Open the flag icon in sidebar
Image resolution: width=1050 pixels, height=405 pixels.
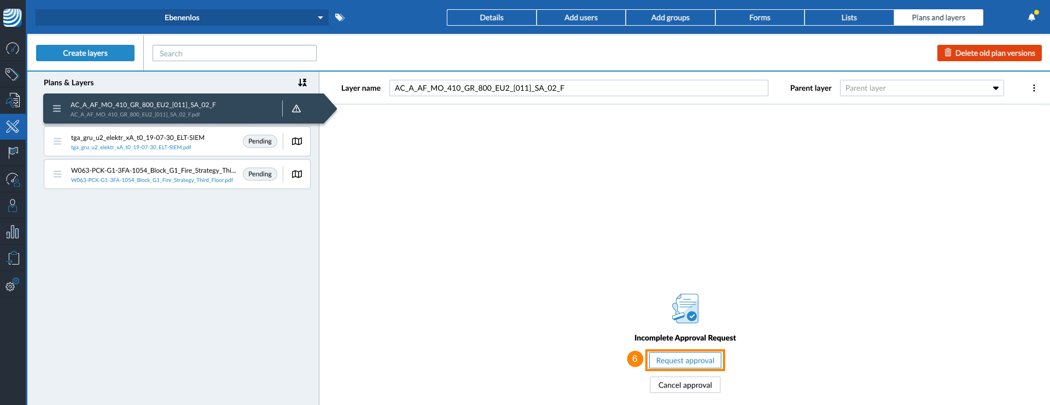click(13, 152)
